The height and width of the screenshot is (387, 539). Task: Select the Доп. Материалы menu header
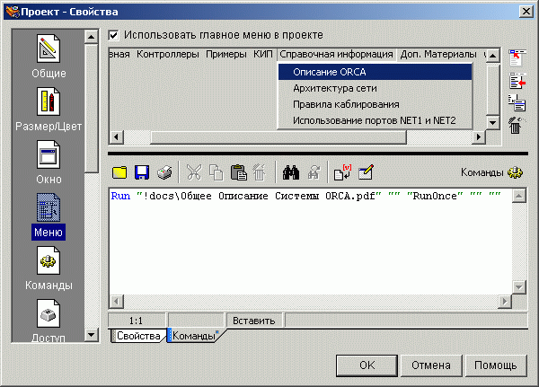click(x=438, y=54)
